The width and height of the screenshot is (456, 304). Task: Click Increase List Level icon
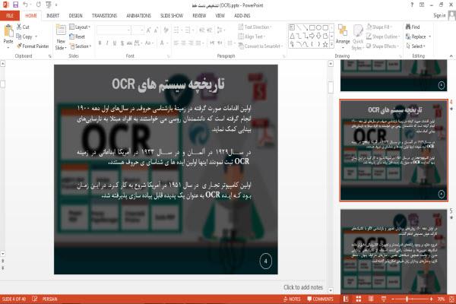pos(210,30)
